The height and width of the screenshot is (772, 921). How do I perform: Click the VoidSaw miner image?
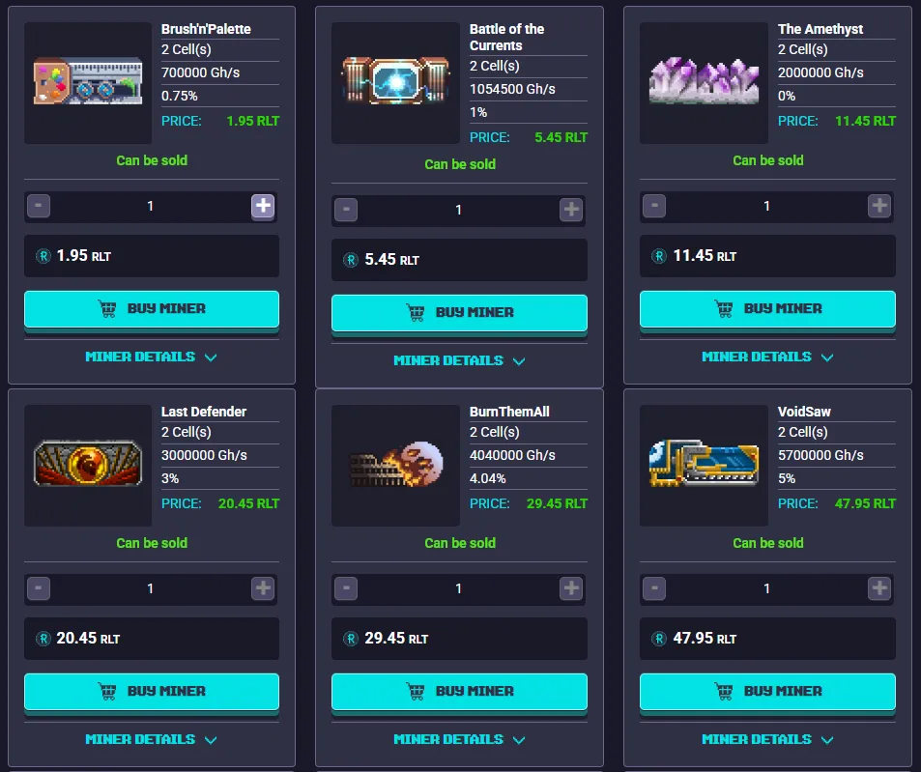pyautogui.click(x=704, y=465)
